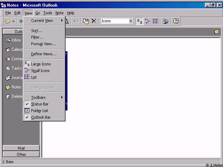Viewport: 223px width, 167px height.
Task: Open Deleted Items from Outlook Bar
Action: coord(14,96)
